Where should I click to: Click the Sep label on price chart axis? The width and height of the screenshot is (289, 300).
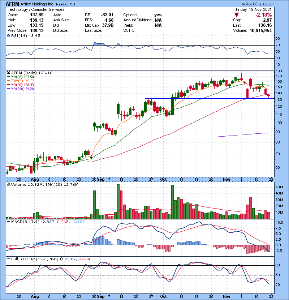coord(100,180)
